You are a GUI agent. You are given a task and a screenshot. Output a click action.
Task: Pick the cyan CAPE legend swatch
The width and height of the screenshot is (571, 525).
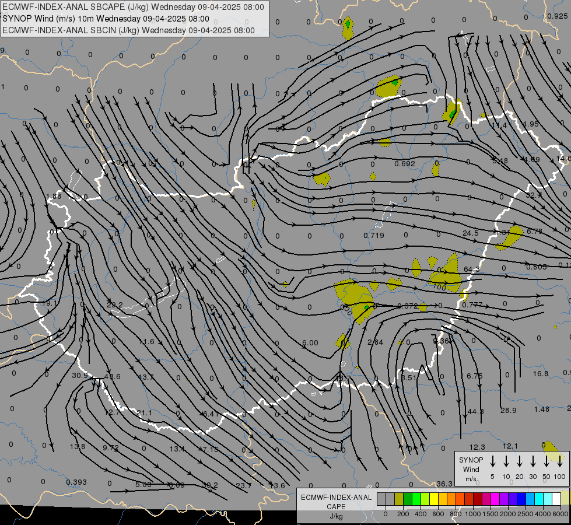tap(538, 499)
